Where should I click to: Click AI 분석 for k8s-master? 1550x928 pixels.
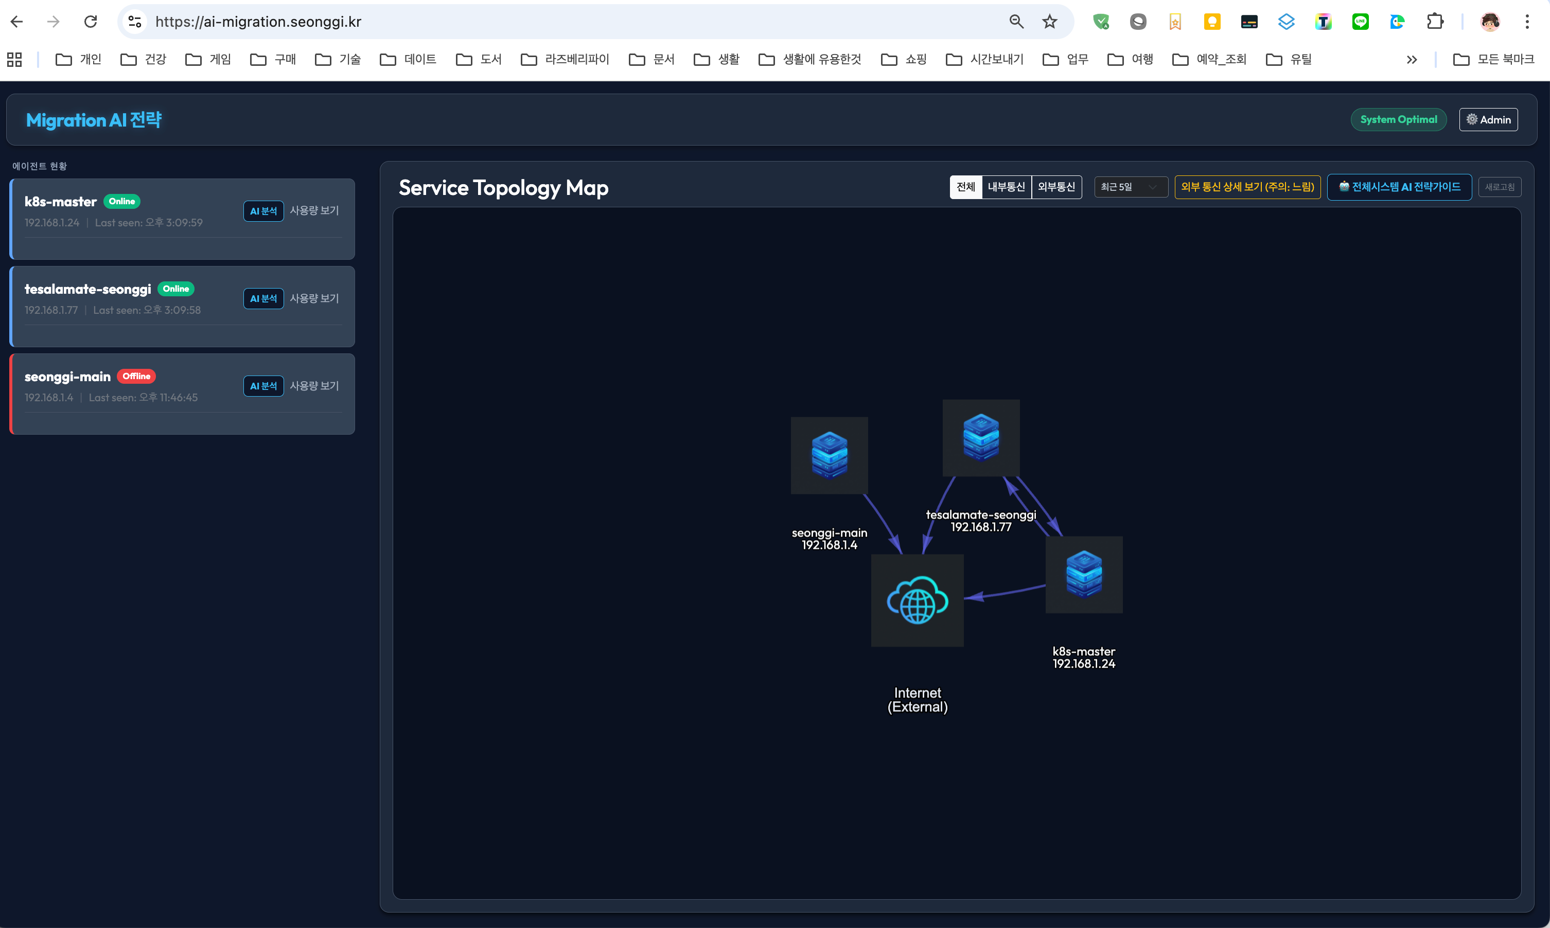click(263, 211)
